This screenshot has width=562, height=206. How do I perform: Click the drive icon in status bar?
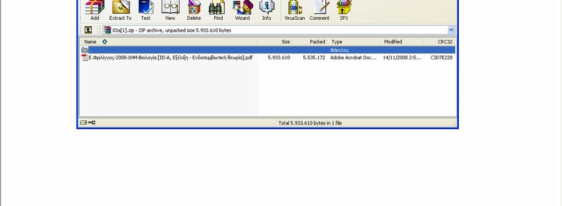pos(83,123)
